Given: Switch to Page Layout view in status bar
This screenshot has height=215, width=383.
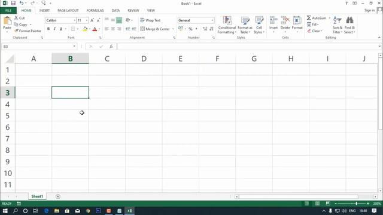Looking at the screenshot, I should pos(317,204).
